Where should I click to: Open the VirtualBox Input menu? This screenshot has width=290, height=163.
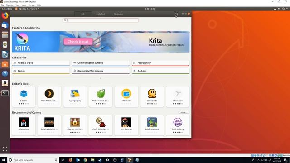(24, 5)
